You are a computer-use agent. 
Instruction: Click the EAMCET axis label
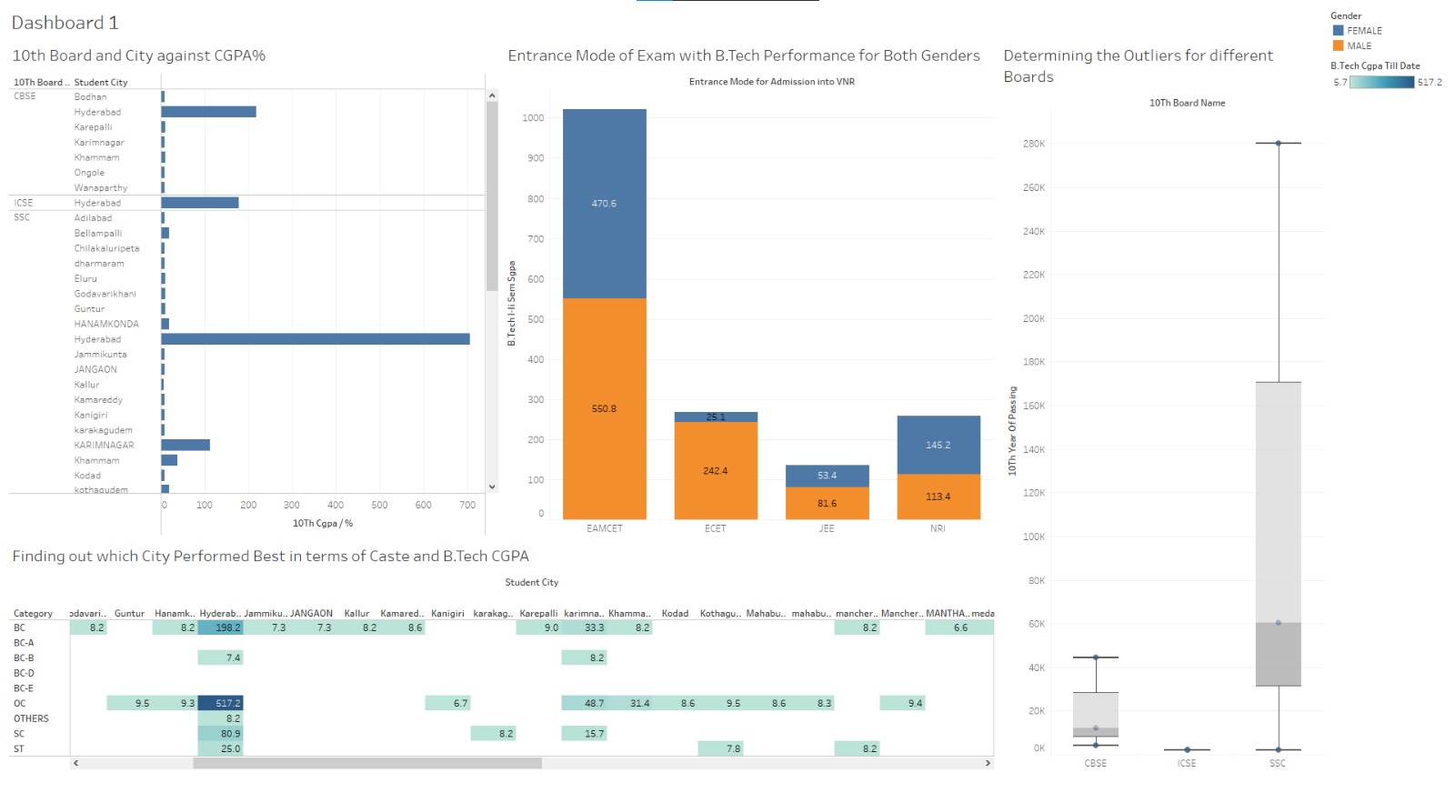pos(605,528)
